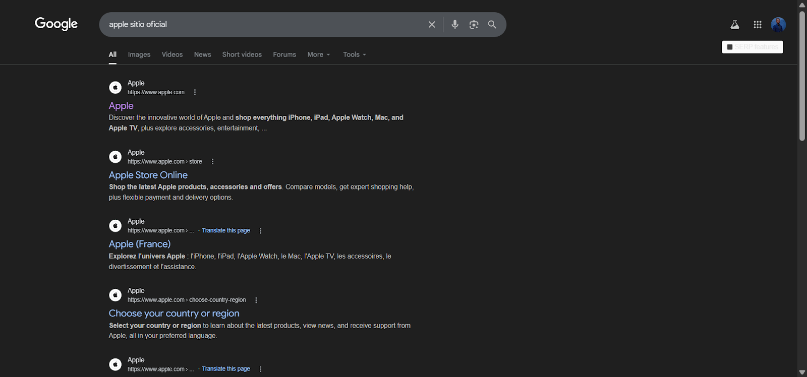Click the https://www.apple.com › choose-country-region URL
Screen dimensions: 807x377
tap(187, 300)
